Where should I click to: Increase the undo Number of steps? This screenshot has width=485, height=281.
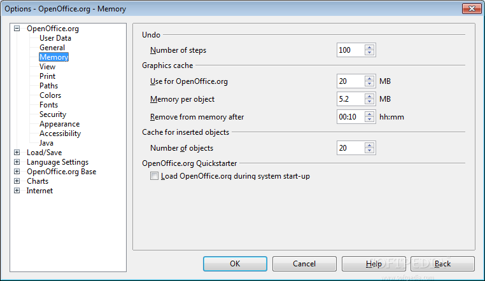tap(369, 47)
